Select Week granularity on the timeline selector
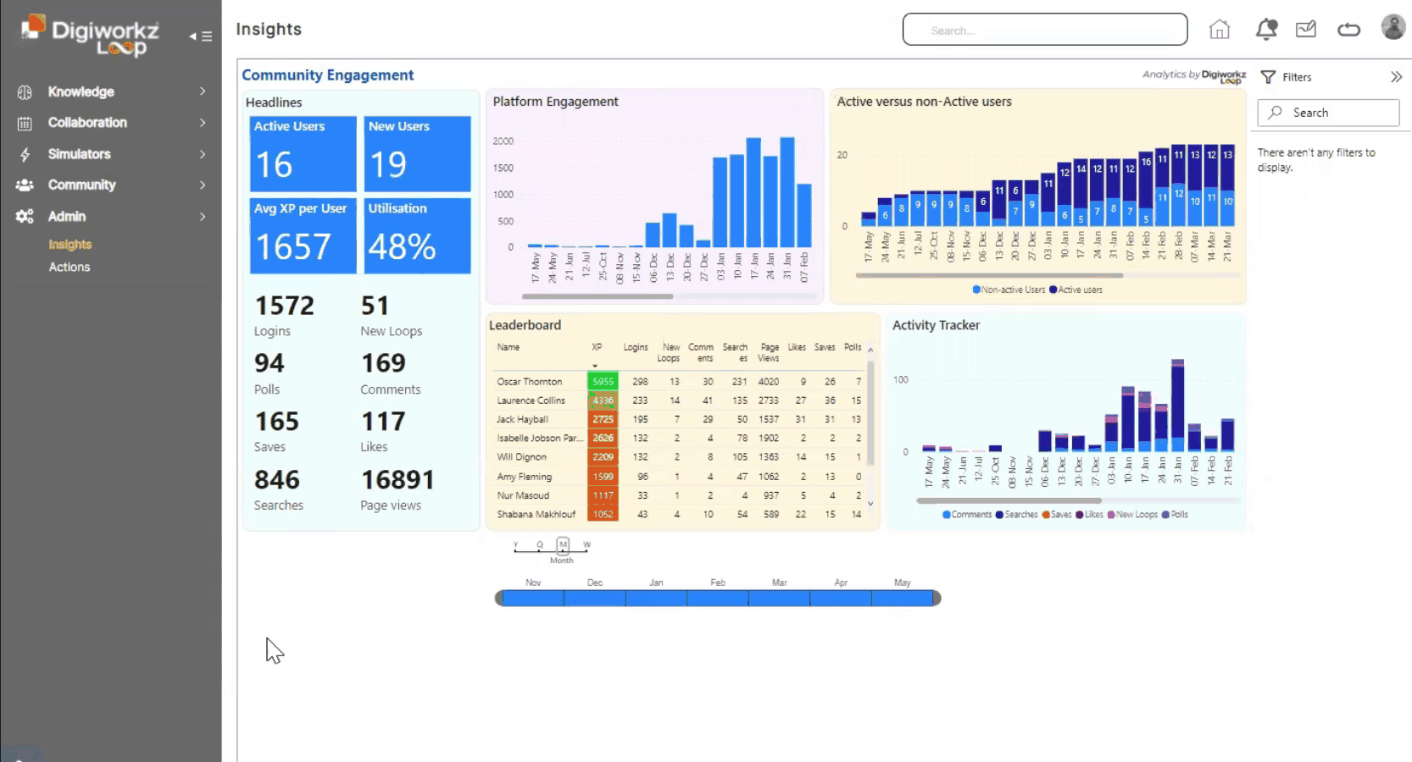Viewport: 1412px width, 762px height. pos(586,544)
